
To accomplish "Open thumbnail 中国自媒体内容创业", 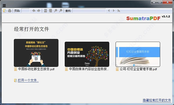I will tap(87, 54).
